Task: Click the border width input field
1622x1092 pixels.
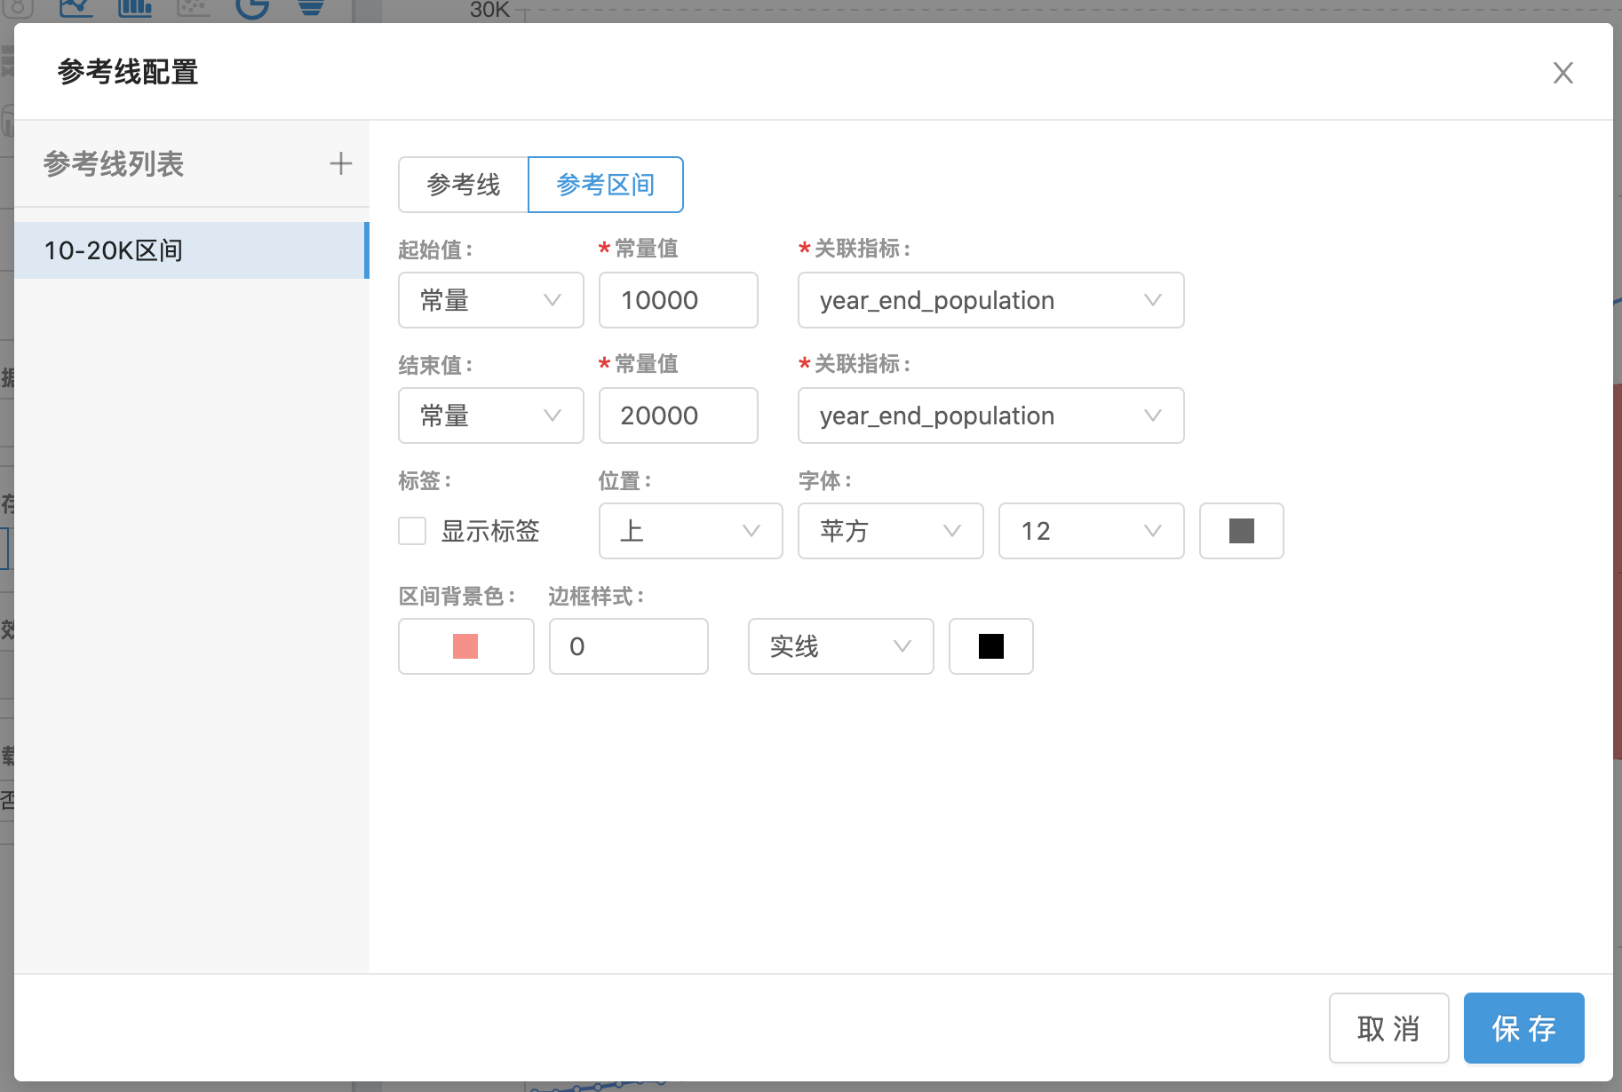Action: (628, 646)
